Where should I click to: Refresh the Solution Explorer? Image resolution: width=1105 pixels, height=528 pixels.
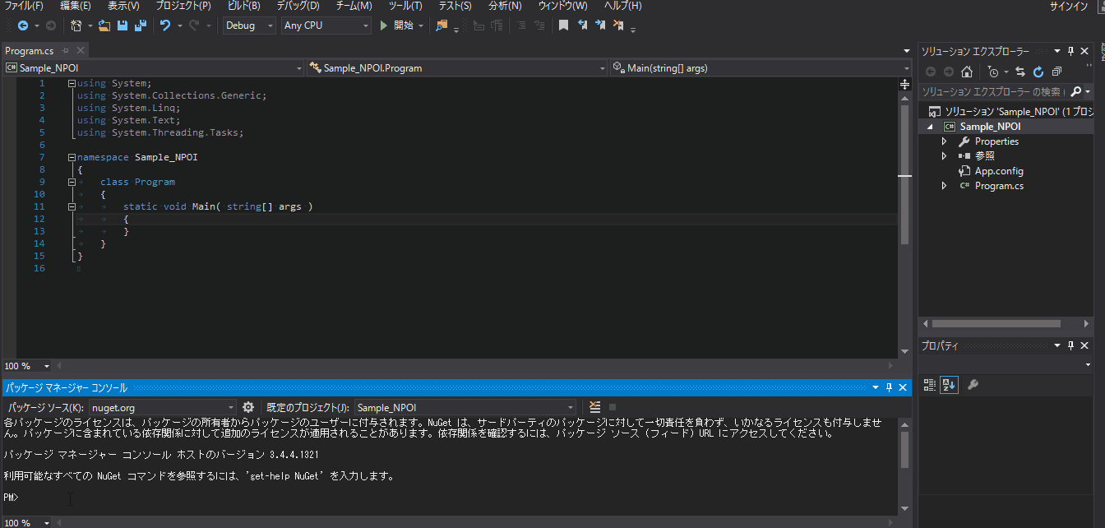pos(1038,72)
